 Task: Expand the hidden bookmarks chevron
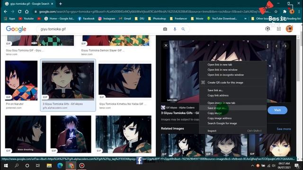245,18
